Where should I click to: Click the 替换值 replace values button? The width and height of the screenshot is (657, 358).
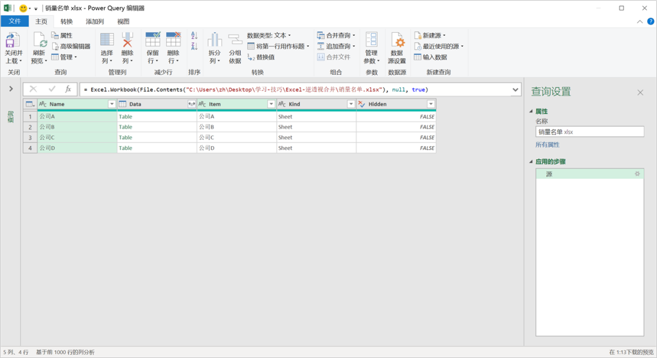(261, 57)
